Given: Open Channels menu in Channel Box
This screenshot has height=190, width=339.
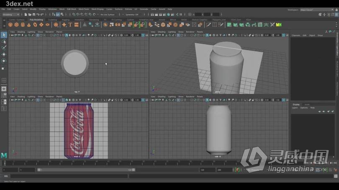Looking at the screenshot, I should [x=296, y=35].
